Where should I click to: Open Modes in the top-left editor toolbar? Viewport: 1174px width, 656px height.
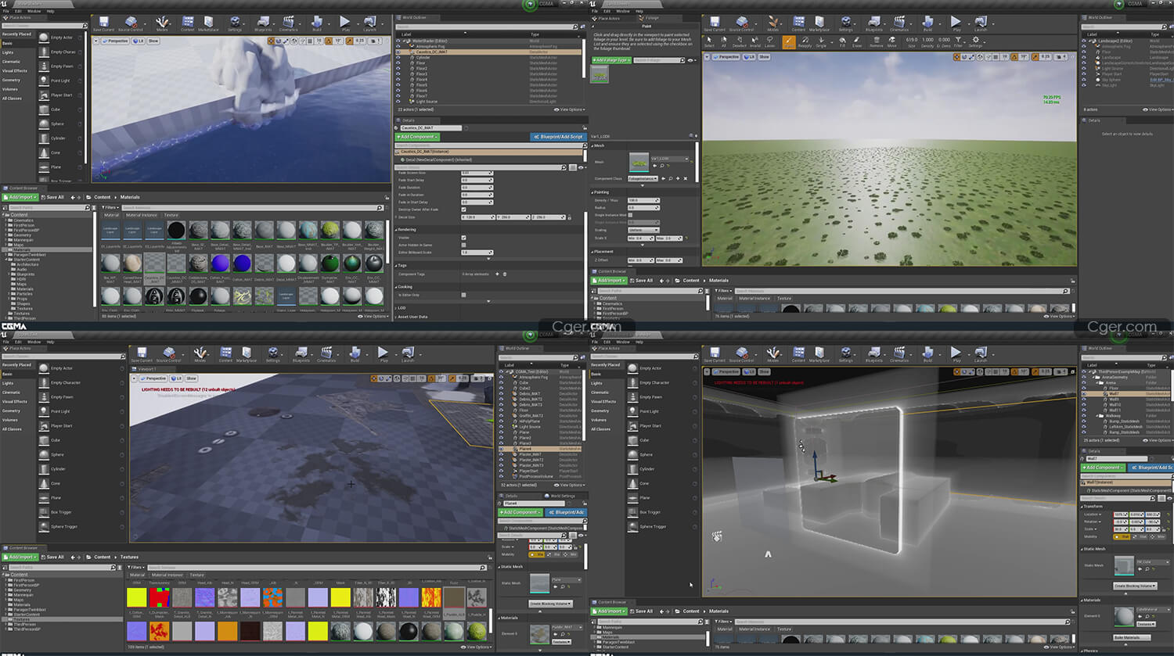point(162,23)
